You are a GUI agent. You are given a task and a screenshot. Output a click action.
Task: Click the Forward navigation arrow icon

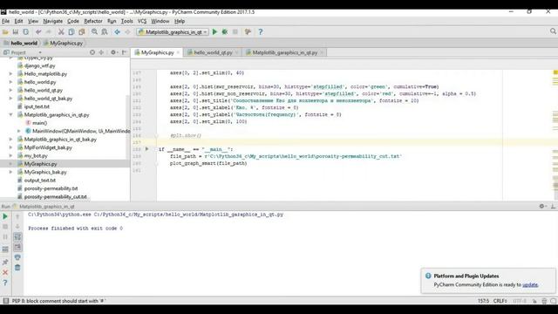pyautogui.click(x=127, y=32)
